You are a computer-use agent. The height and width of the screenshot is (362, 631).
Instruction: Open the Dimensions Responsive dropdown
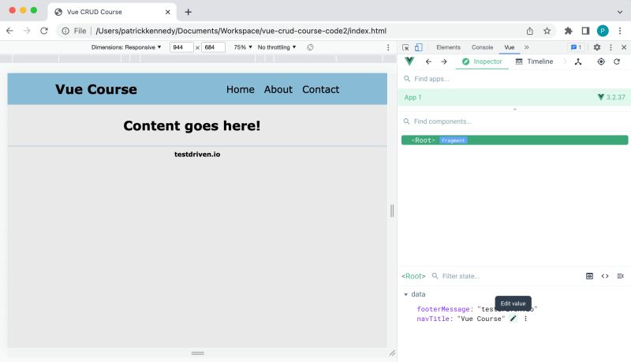(126, 47)
